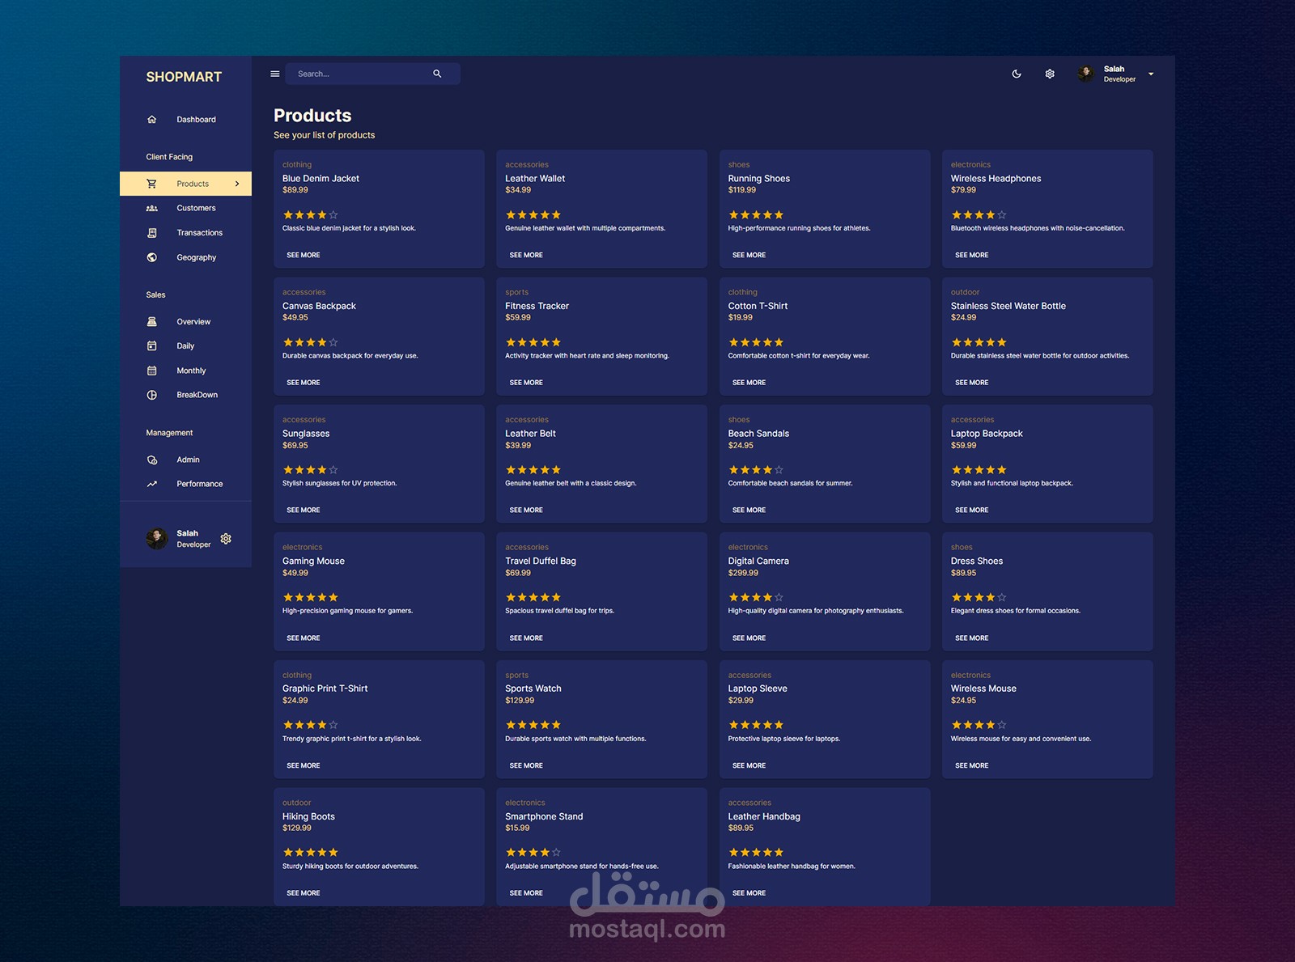The width and height of the screenshot is (1295, 962).
Task: See more for Digital Camera
Action: coord(749,638)
